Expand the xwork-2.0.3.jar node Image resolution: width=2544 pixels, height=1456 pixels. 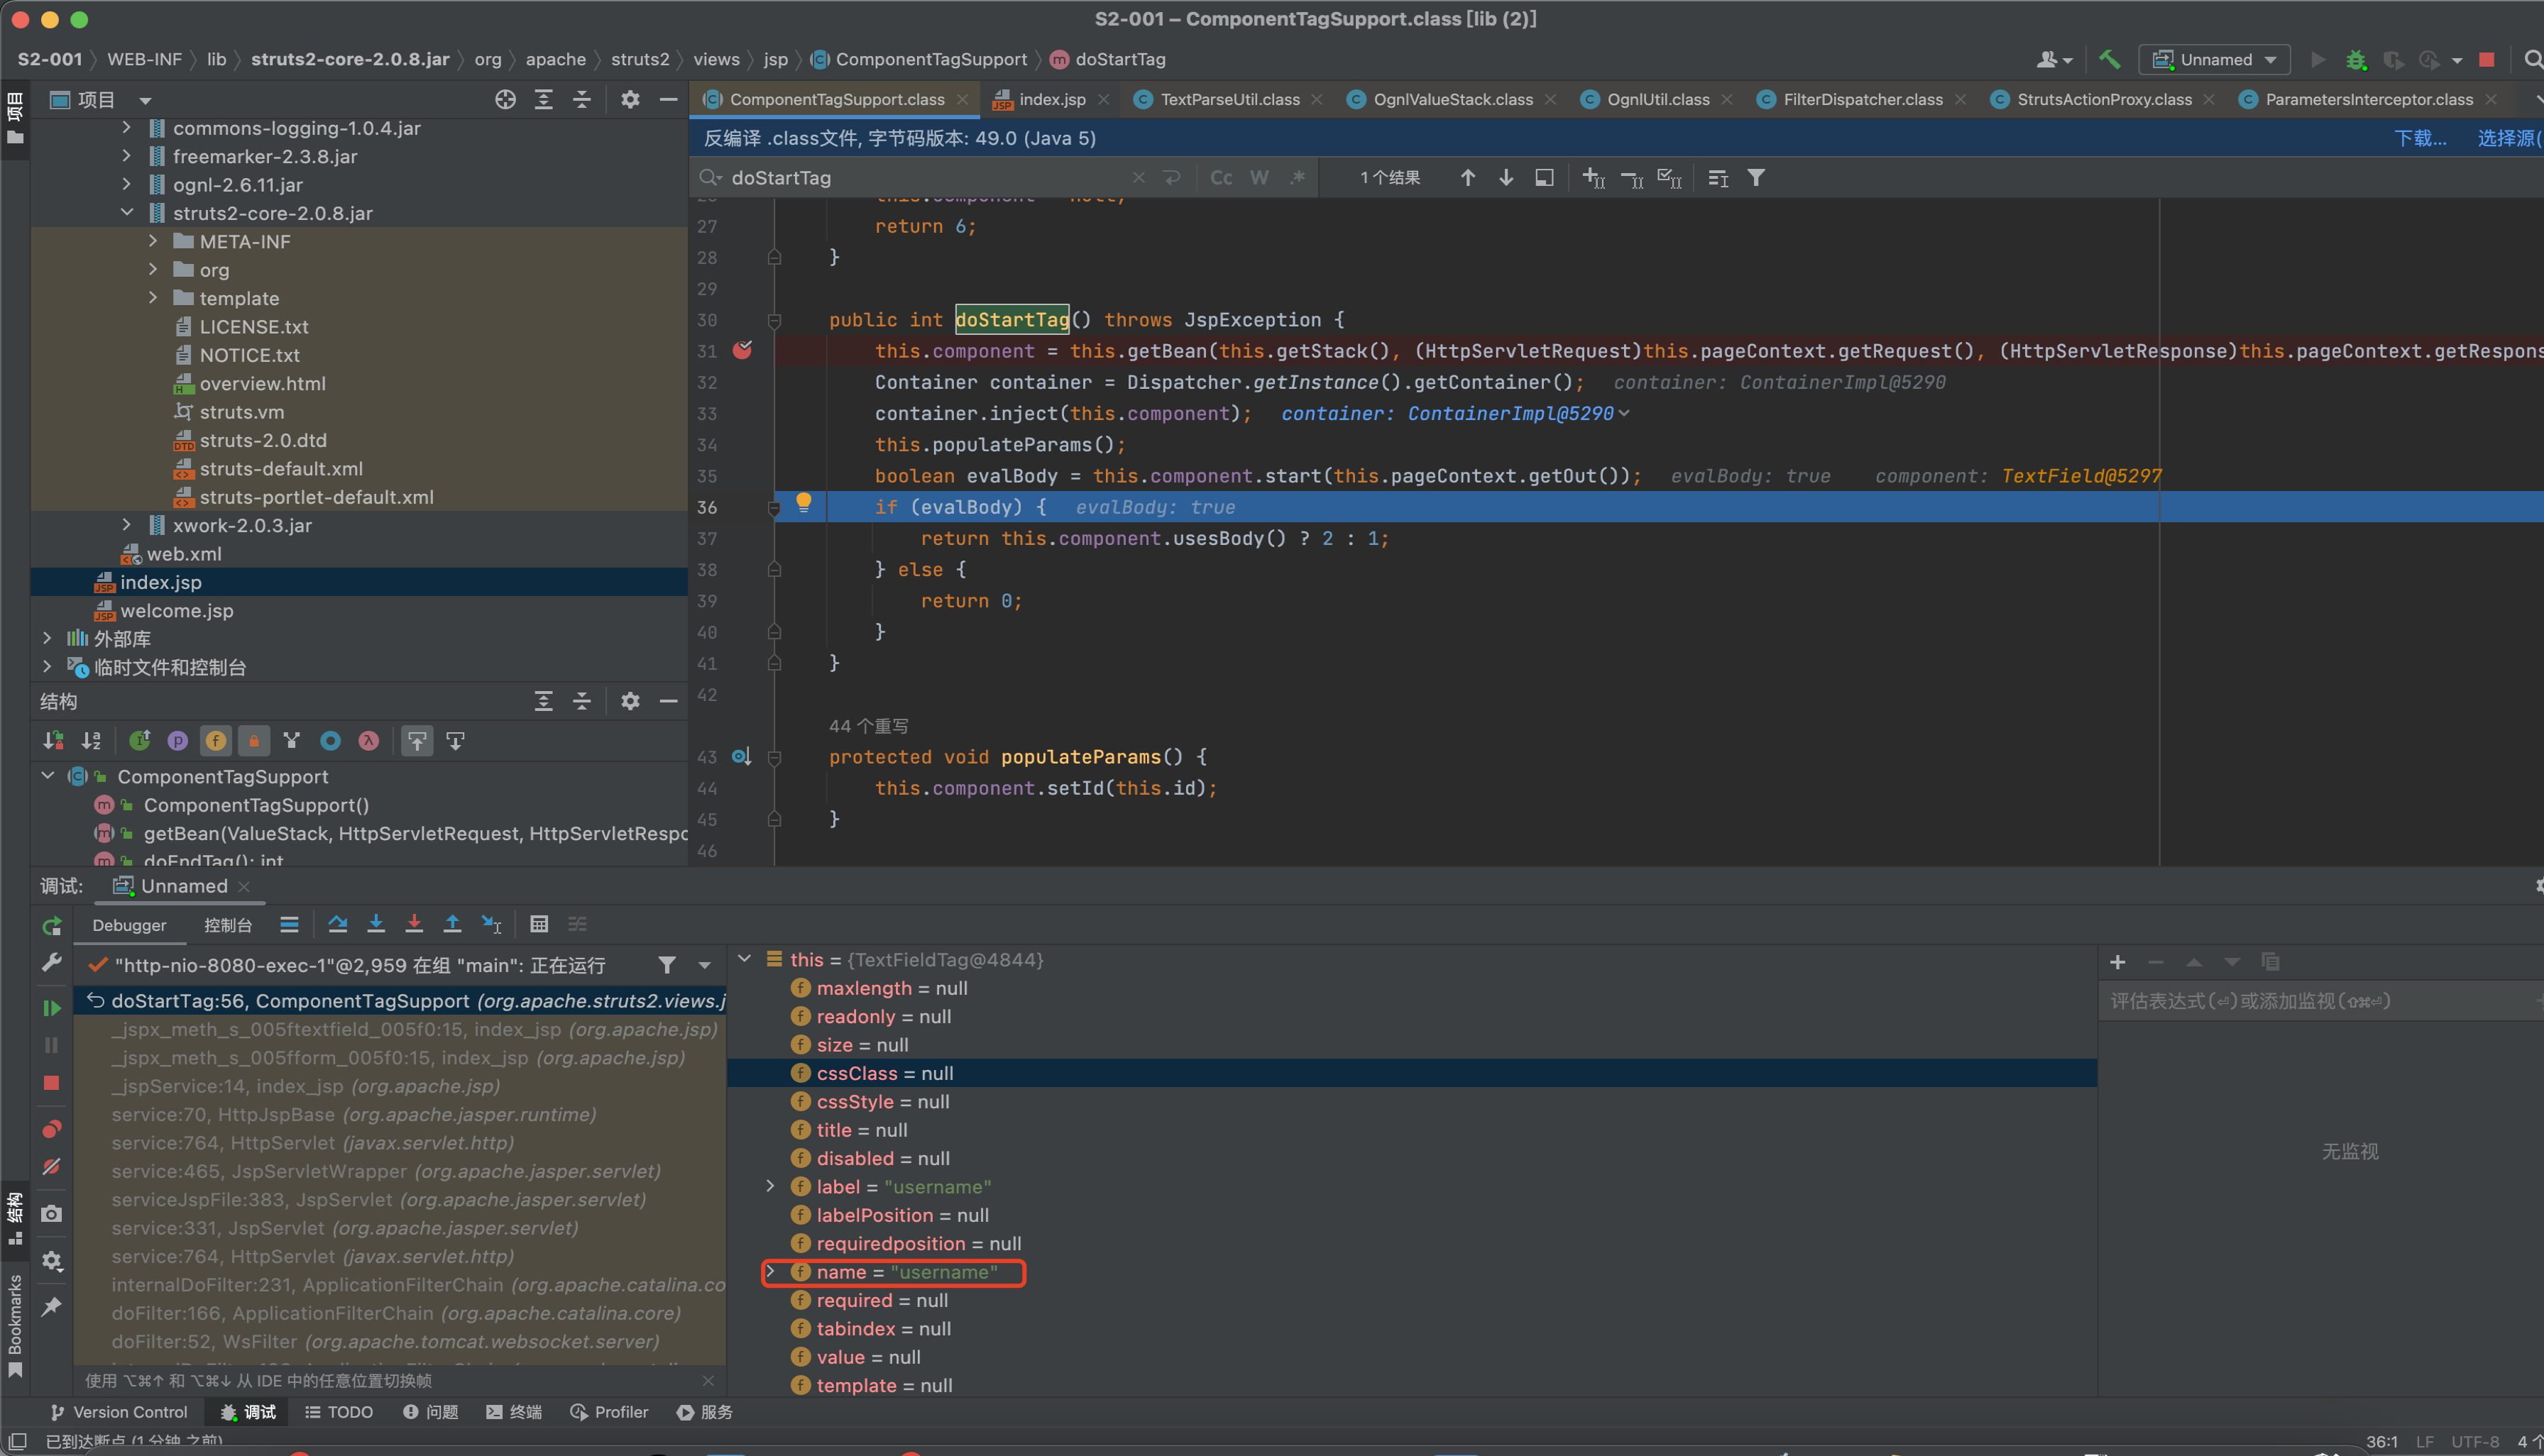pyautogui.click(x=126, y=525)
